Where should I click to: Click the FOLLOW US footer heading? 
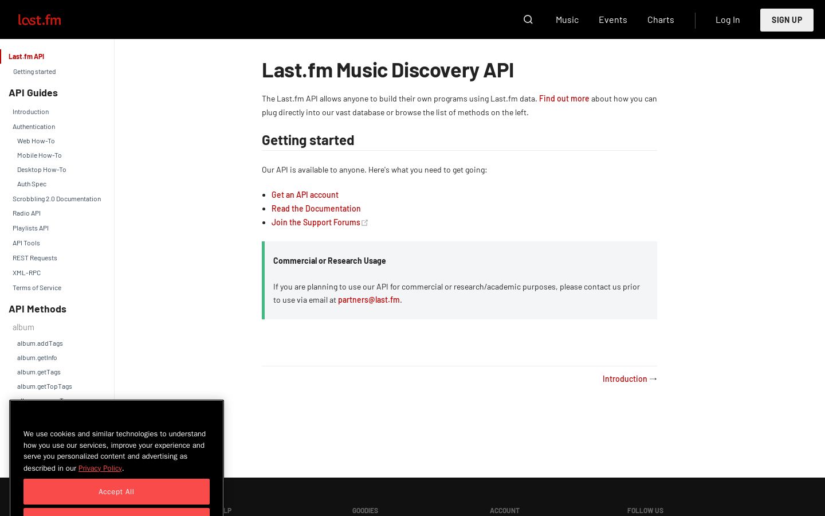click(x=645, y=511)
